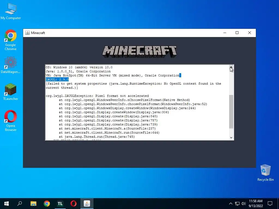Click 'Display.java:848' stack line

tap(108, 116)
